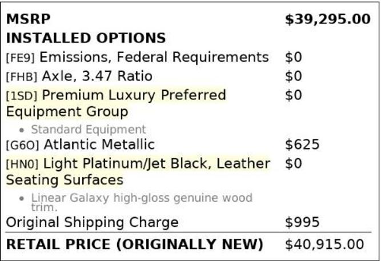Select the Emissions, Federal Requirements option
Image resolution: width=381 pixels, height=261 pixels.
(154, 57)
